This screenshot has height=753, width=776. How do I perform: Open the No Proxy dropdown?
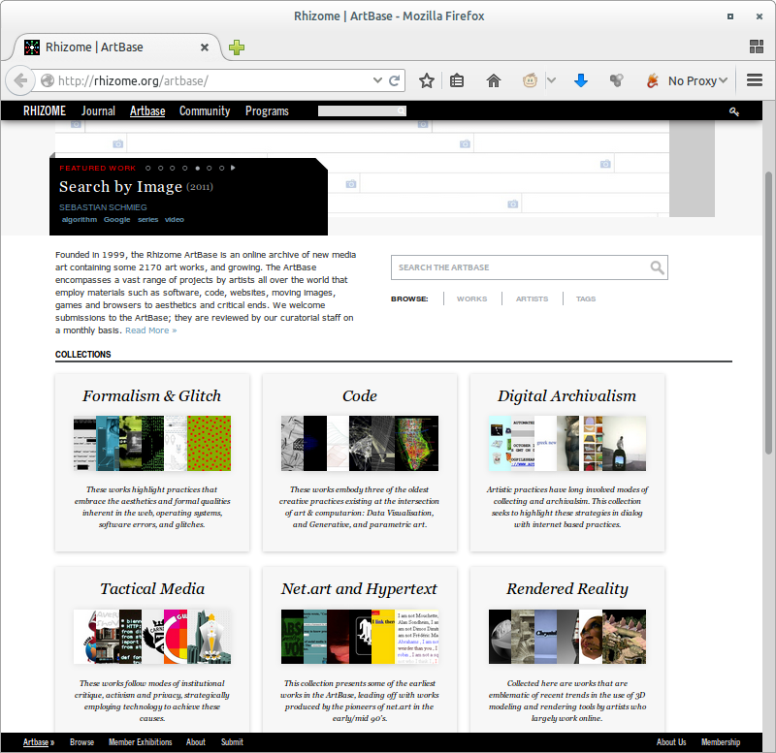(x=697, y=81)
